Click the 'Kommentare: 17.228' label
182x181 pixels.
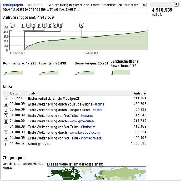point(20,63)
